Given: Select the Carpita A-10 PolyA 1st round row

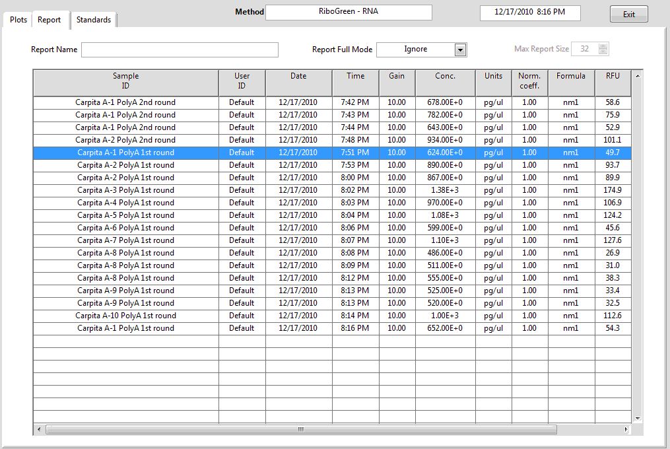Looking at the screenshot, I should coord(125,316).
